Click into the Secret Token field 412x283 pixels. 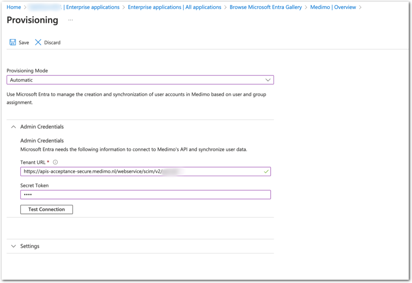(145, 195)
